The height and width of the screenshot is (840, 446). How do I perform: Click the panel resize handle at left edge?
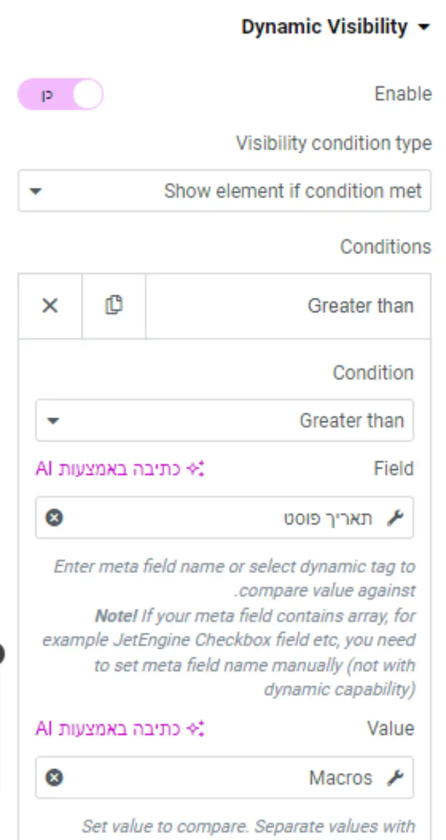[x=1, y=654]
